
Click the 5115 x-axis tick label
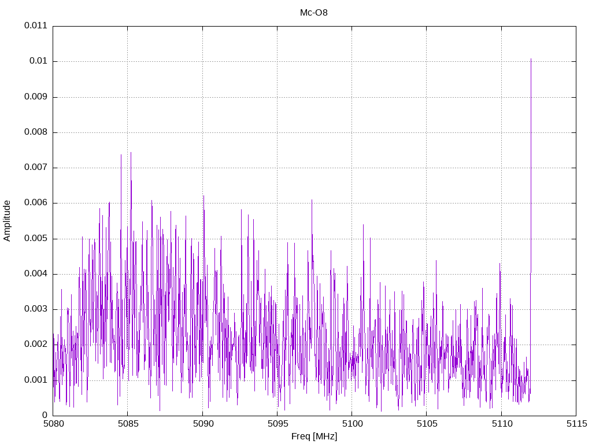click(576, 424)
